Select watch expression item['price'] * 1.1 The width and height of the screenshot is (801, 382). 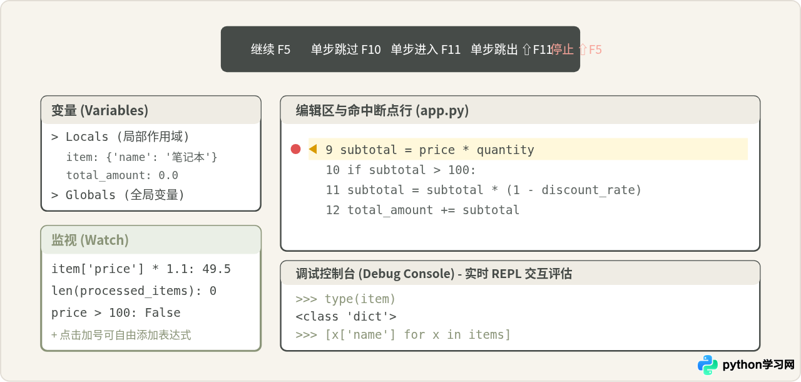click(141, 269)
